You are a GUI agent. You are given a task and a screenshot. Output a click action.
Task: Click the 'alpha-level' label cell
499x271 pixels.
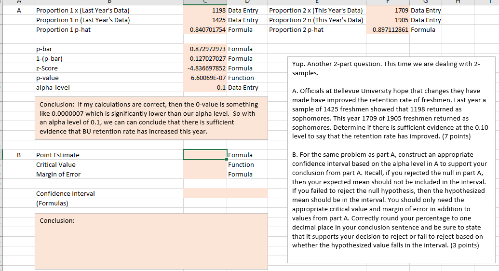click(x=109, y=87)
